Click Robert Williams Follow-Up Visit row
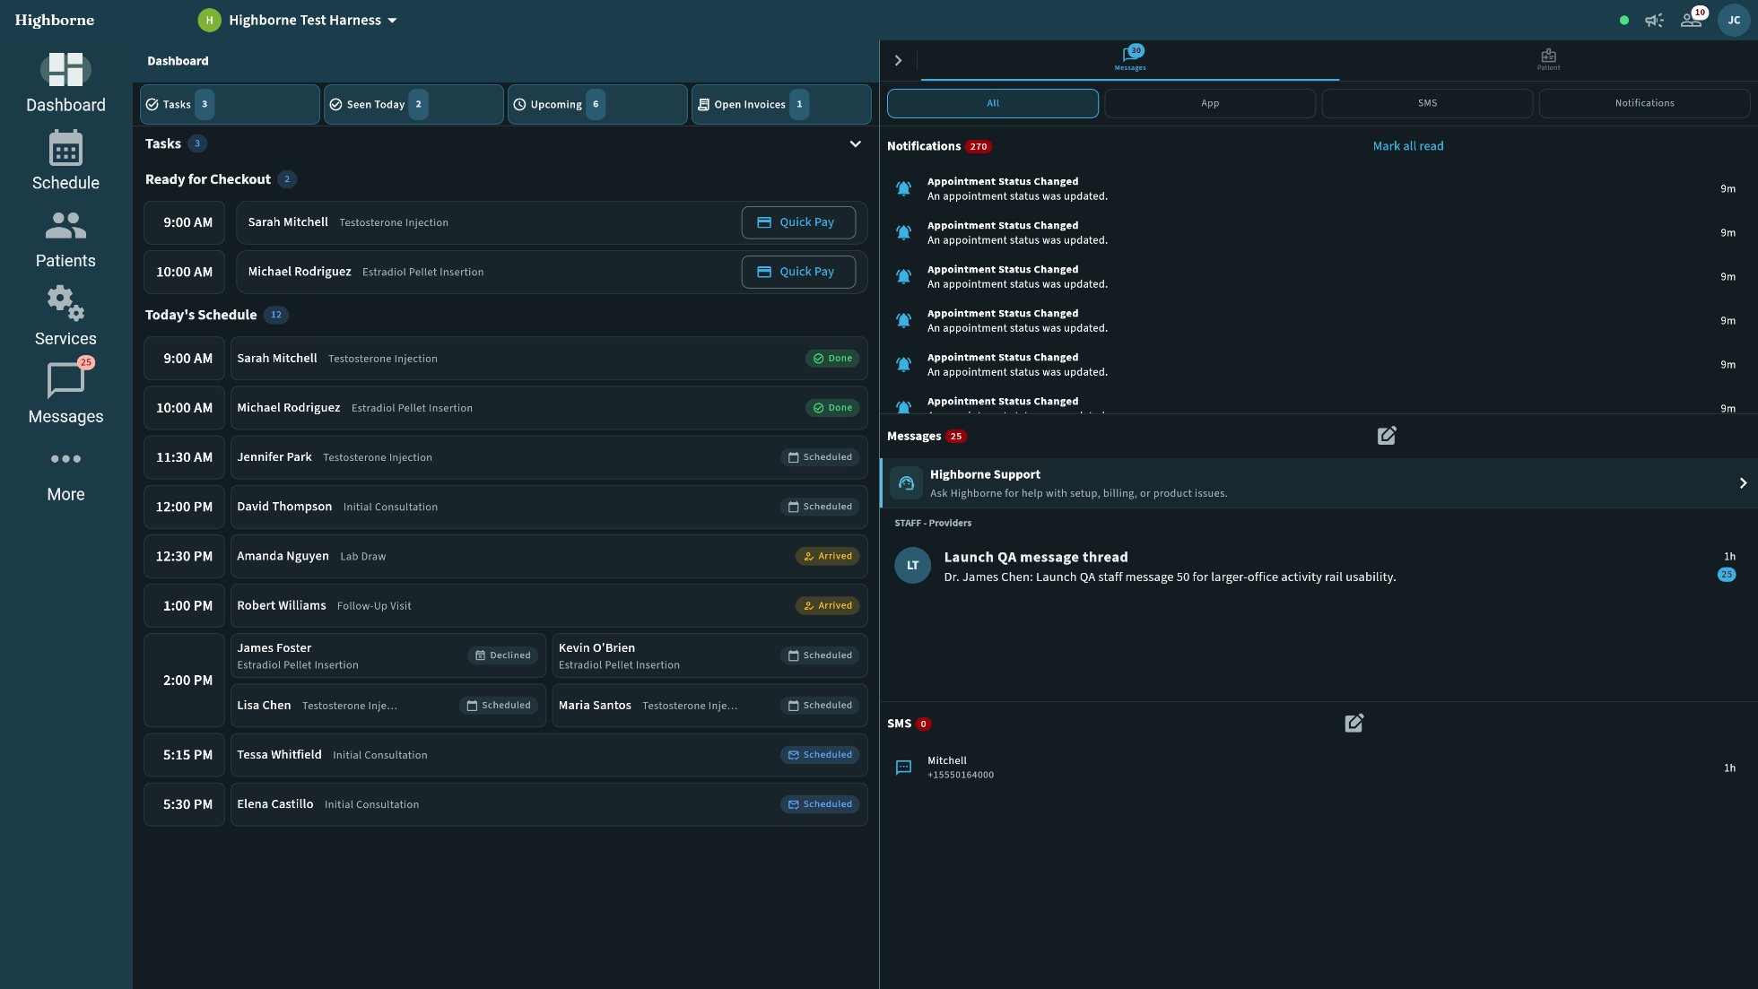This screenshot has height=989, width=1758. pos(549,606)
